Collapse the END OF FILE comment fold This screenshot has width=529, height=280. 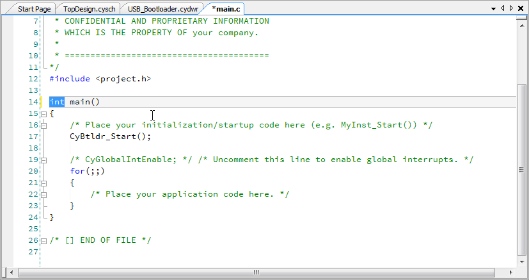(43, 241)
